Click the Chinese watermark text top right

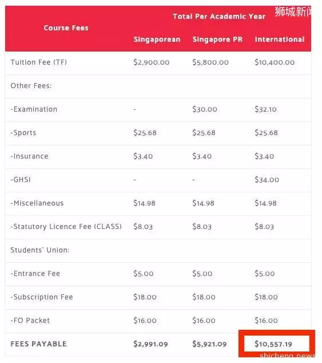(x=293, y=11)
